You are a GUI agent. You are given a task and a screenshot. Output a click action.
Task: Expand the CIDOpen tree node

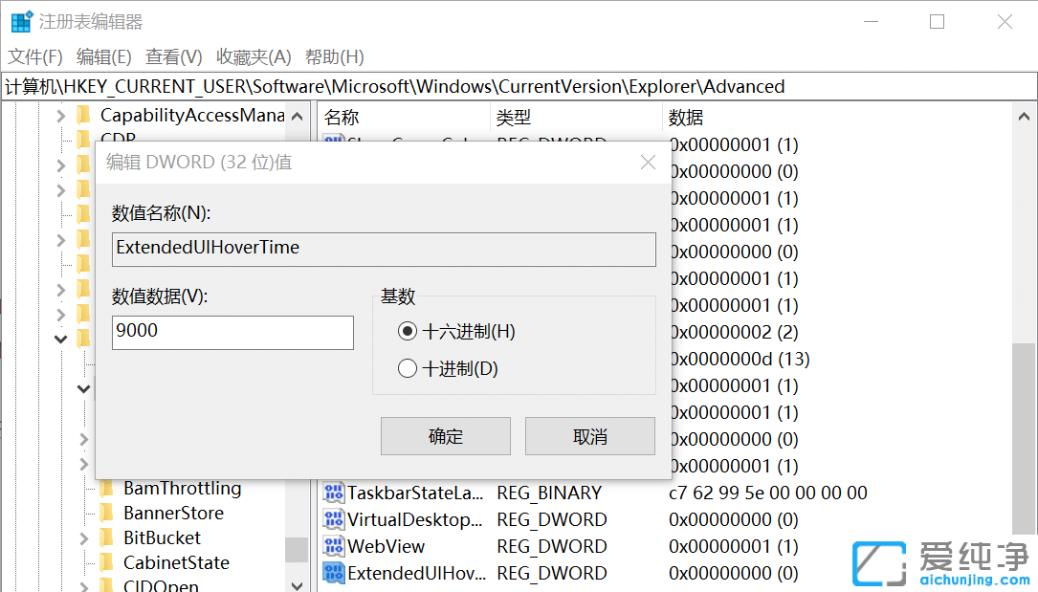(x=84, y=586)
